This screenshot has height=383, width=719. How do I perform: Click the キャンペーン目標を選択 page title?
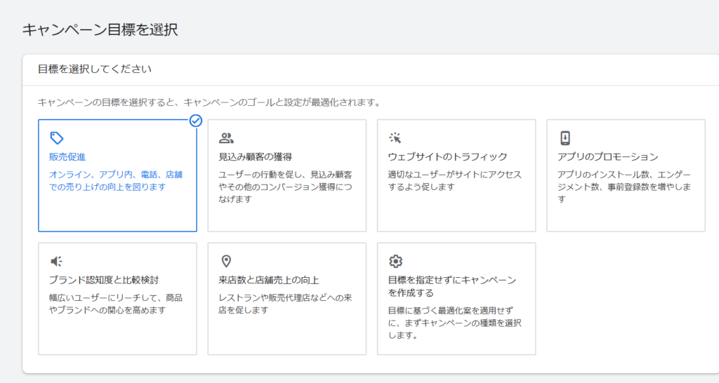click(x=100, y=29)
